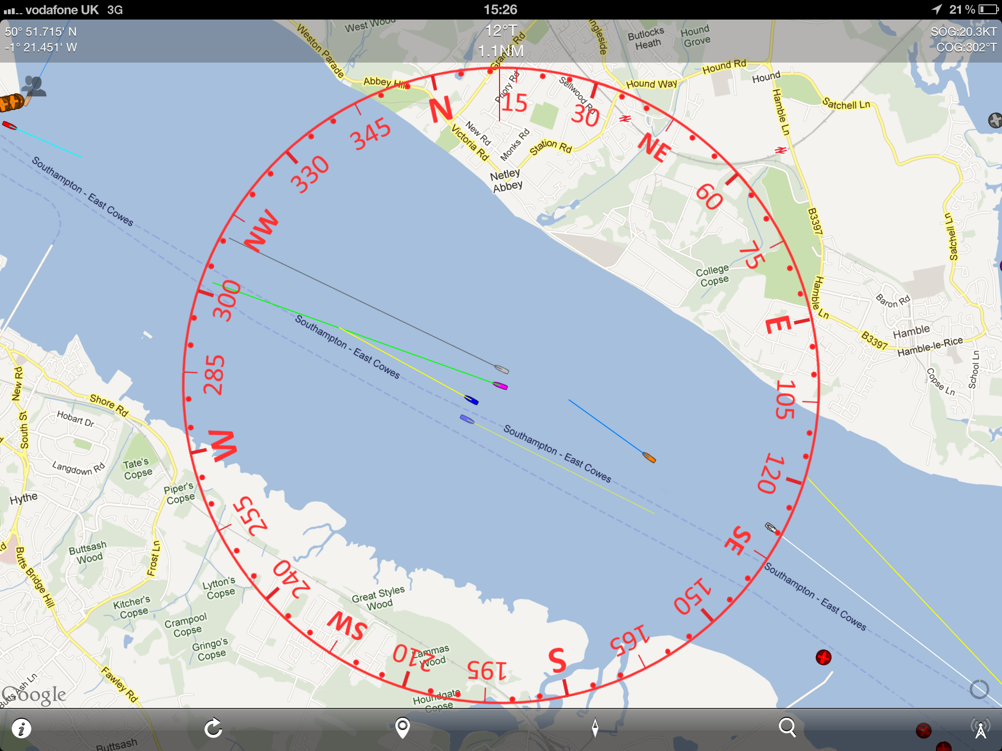Tap the AIS antenna broadcast icon
Screen dimensions: 1002x751
point(980,728)
